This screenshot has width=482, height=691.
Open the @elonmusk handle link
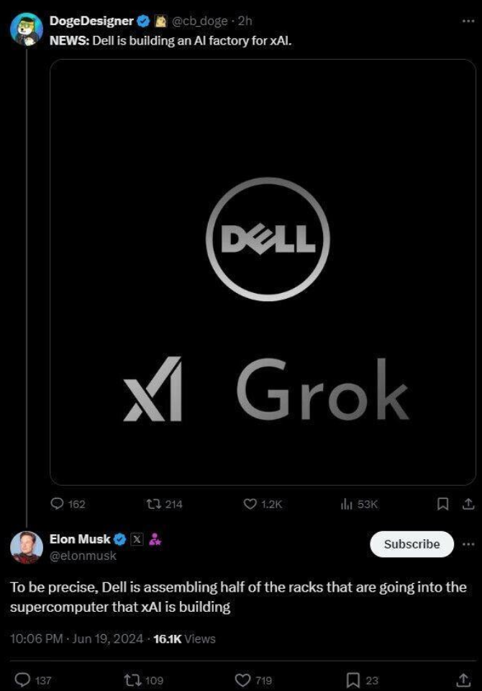83,556
